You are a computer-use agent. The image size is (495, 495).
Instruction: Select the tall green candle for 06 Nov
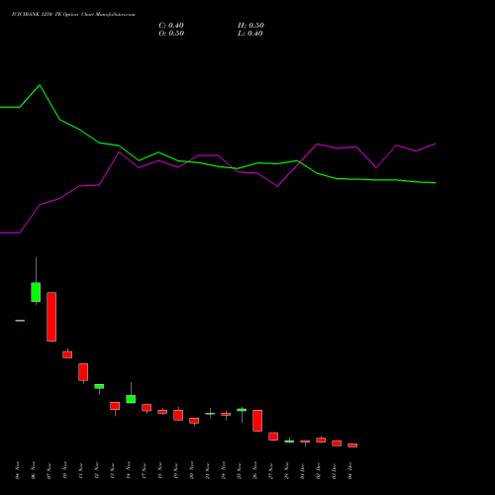[36, 292]
